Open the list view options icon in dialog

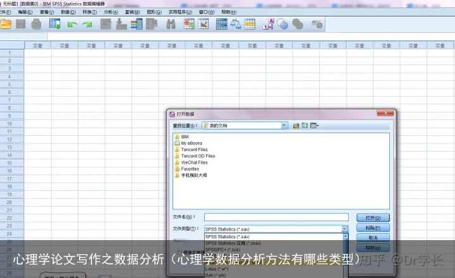point(314,126)
